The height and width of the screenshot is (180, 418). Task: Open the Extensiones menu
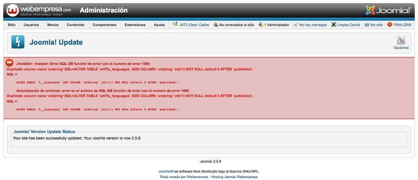tap(135, 25)
